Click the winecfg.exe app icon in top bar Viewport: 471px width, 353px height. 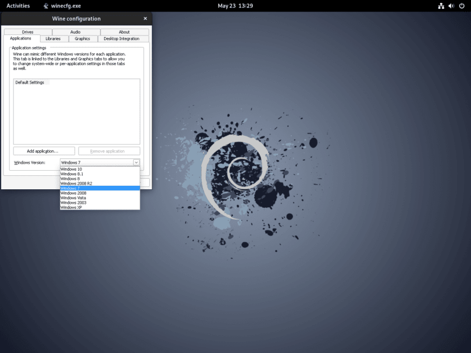(46, 6)
